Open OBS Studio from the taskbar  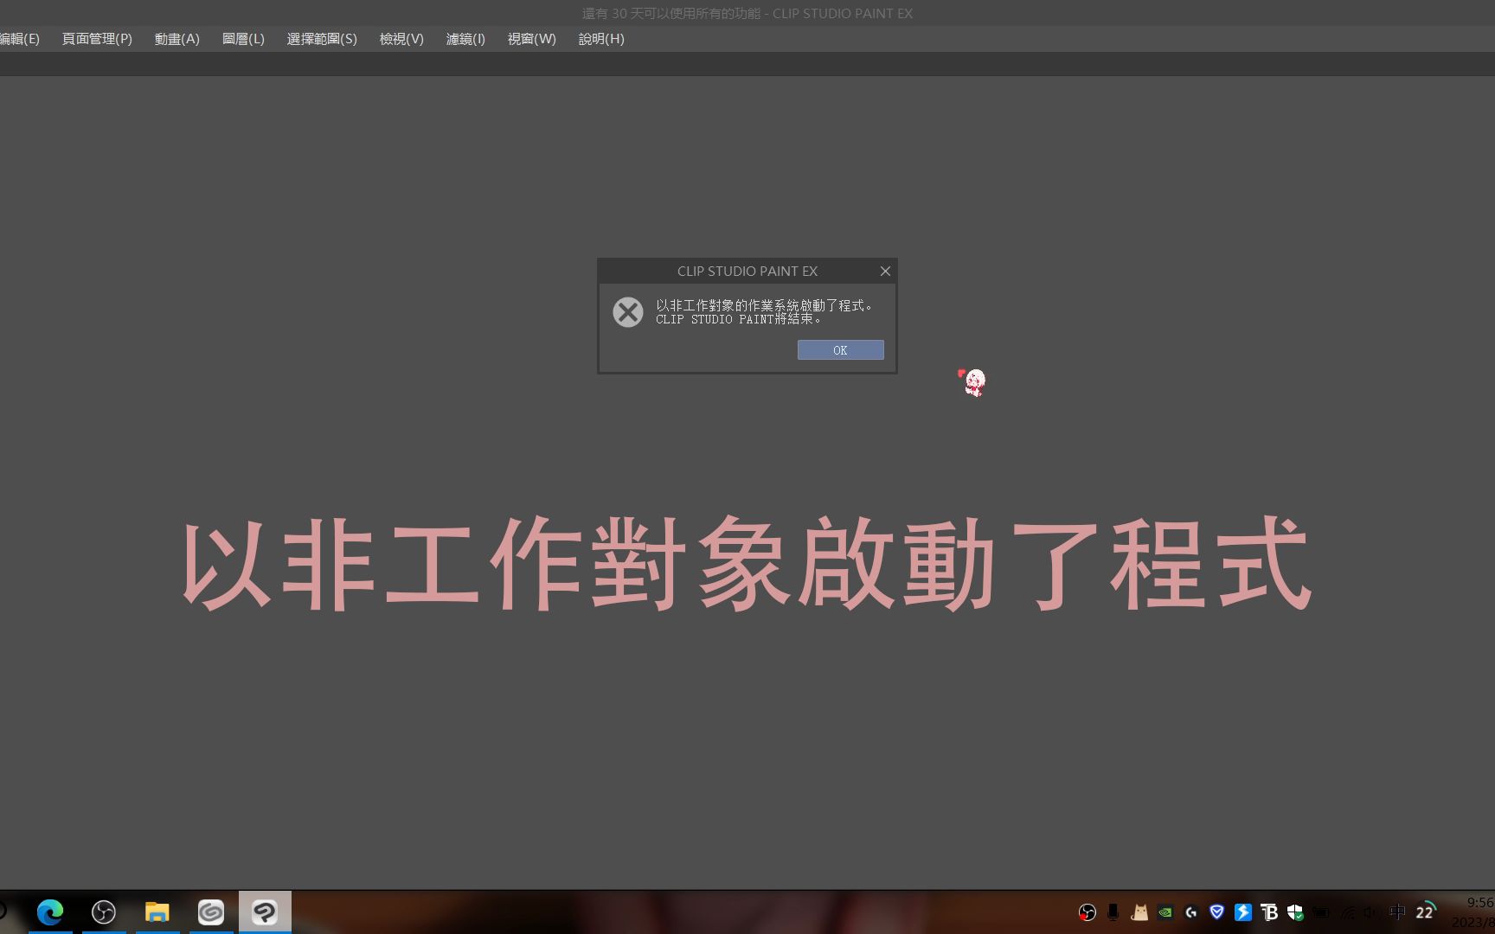pos(103,912)
